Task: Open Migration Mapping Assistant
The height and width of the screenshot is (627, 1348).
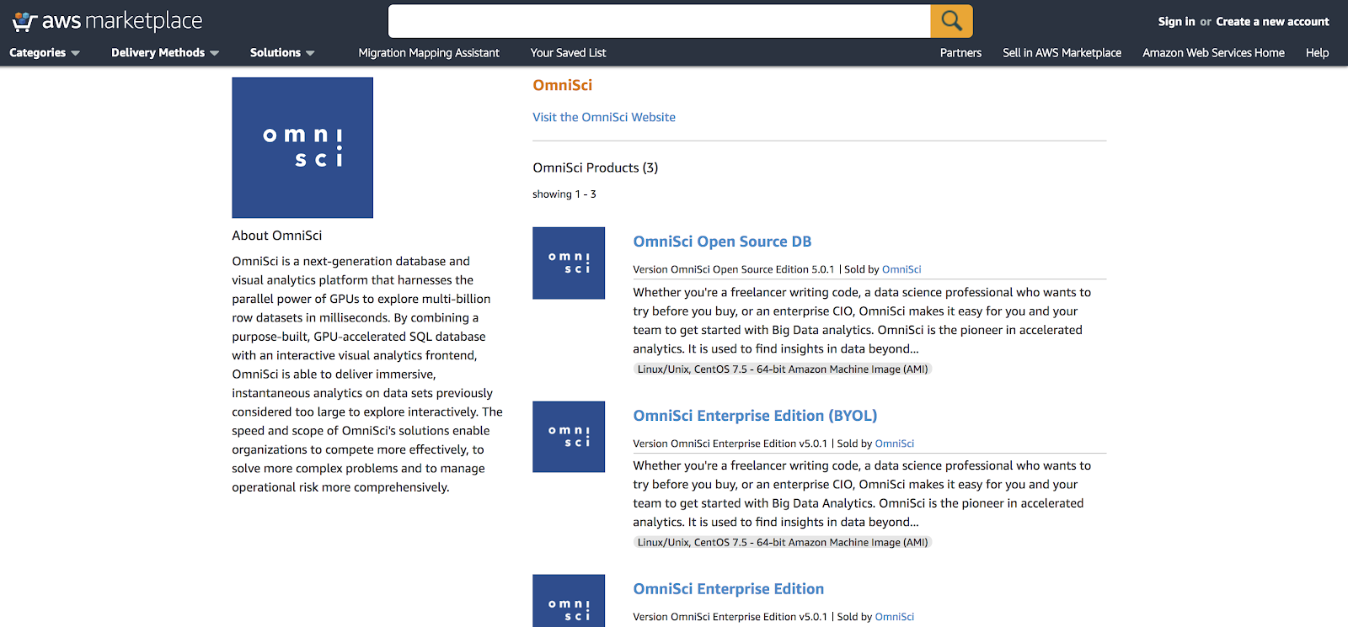Action: point(429,53)
